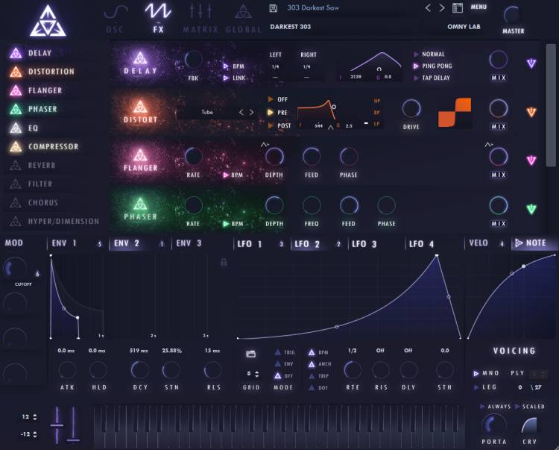Click the GRID value stepper arrows
Viewport: 559px width, 450px height.
256,372
